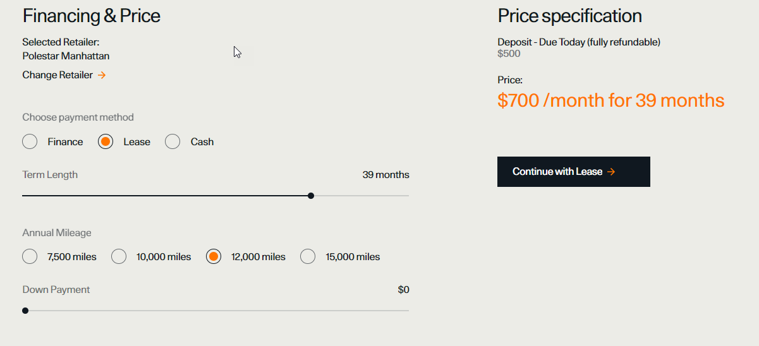Click Continue with Lease button
The image size is (759, 346).
(x=574, y=172)
